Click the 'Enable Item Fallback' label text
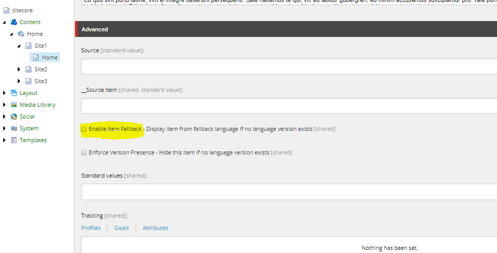This screenshot has width=497, height=253. pyautogui.click(x=116, y=129)
